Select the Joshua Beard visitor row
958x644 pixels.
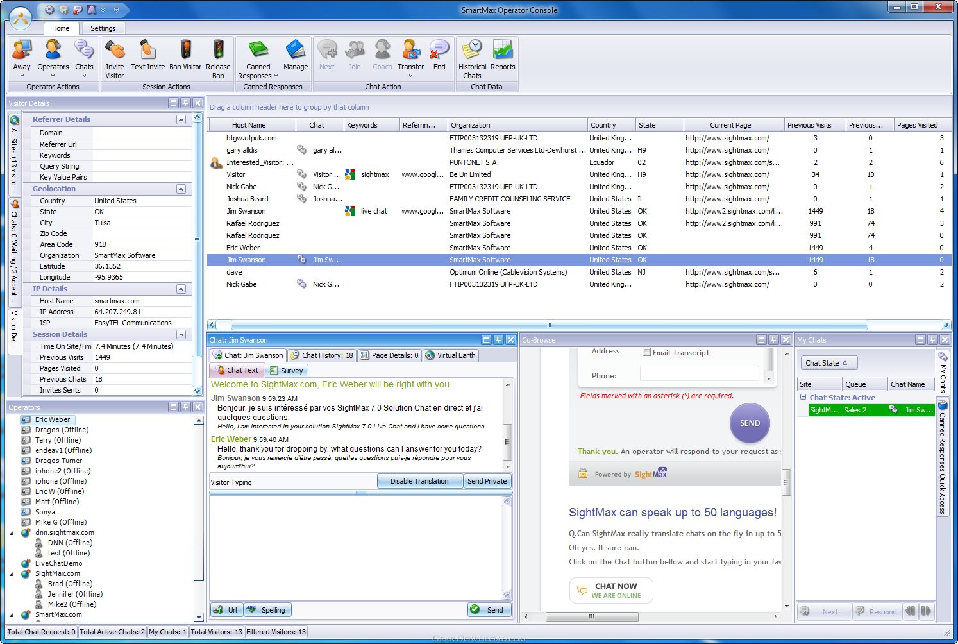click(579, 199)
